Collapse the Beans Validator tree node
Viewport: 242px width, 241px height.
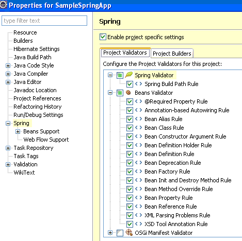(110, 93)
